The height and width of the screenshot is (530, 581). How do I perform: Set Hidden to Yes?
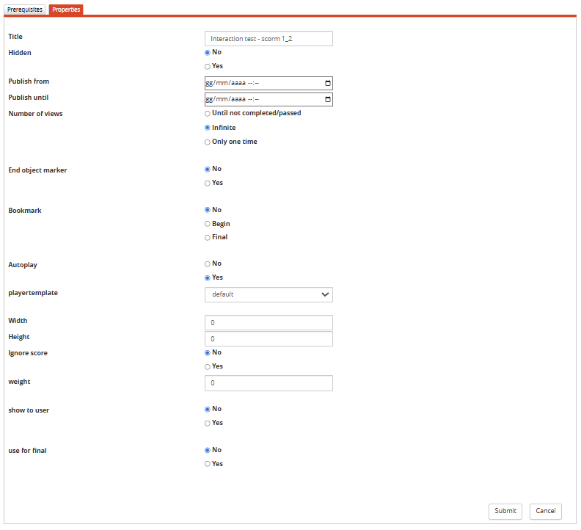click(x=208, y=67)
